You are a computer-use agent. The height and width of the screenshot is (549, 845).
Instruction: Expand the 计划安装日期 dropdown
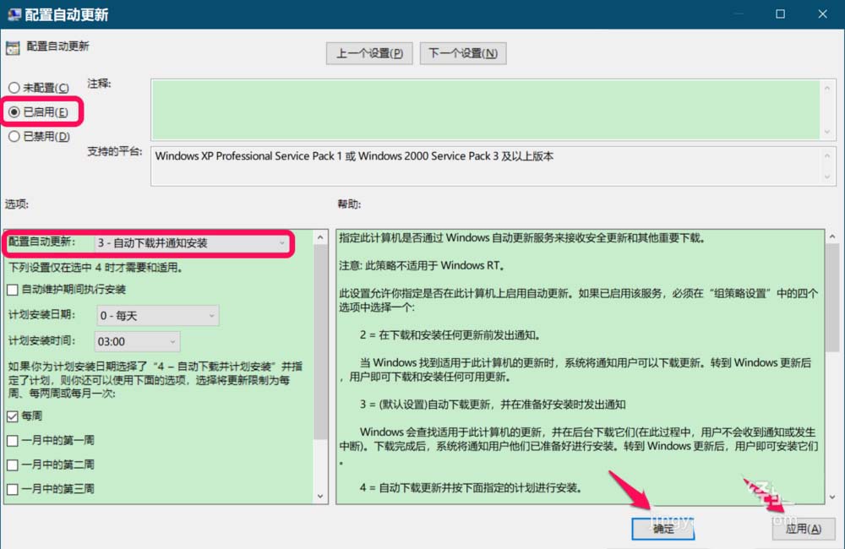158,316
